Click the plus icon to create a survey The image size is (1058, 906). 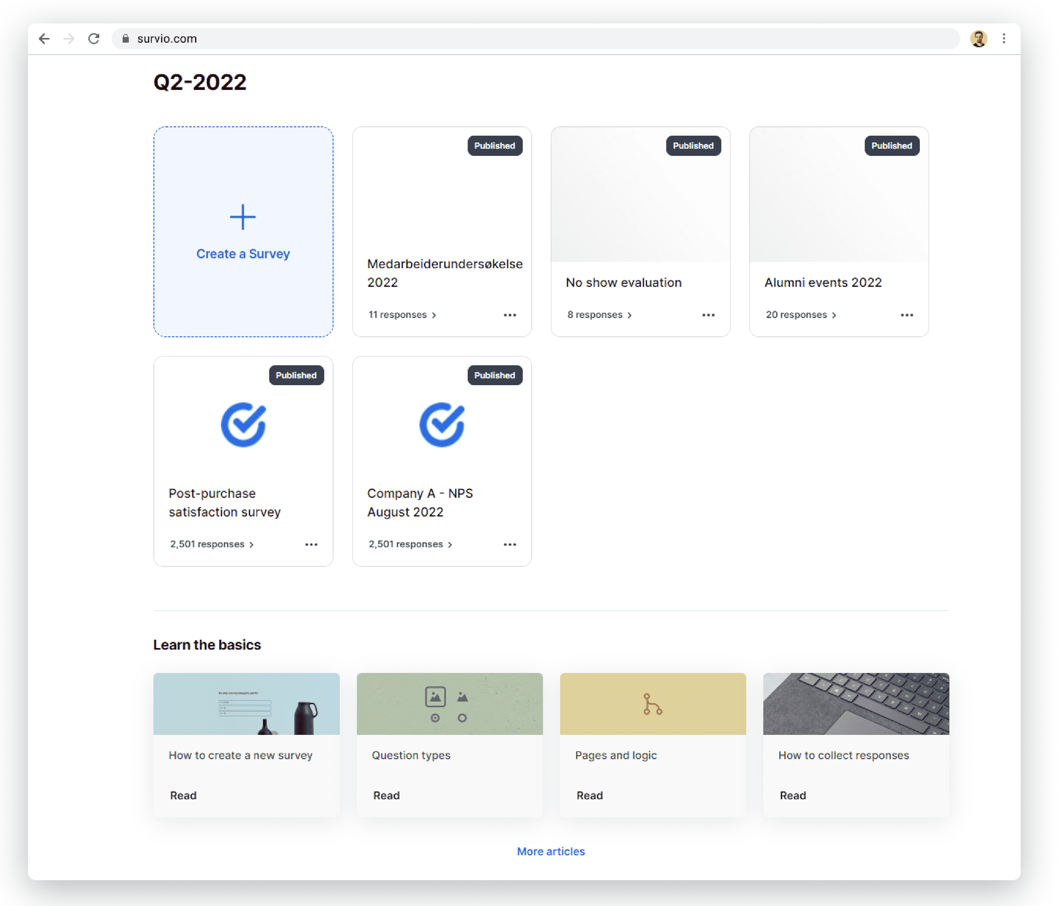pos(242,217)
